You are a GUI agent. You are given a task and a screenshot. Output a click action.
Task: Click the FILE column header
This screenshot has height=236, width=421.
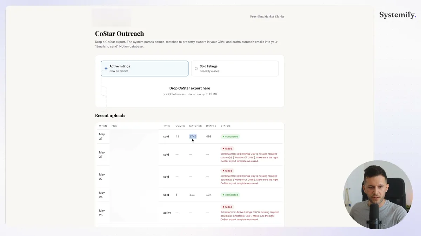pos(114,126)
